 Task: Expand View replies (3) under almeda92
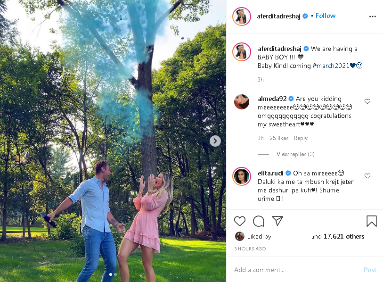(x=295, y=154)
